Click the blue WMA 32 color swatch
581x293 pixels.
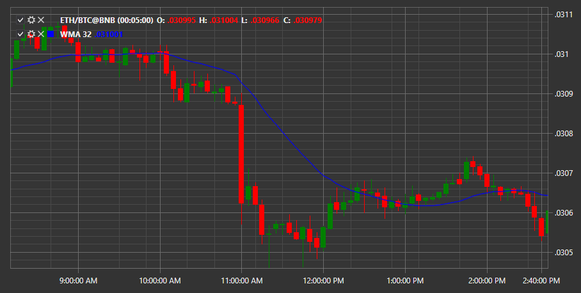[x=51, y=34]
